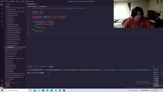Click the remote indicator in status bar corner

[x=1, y=88]
